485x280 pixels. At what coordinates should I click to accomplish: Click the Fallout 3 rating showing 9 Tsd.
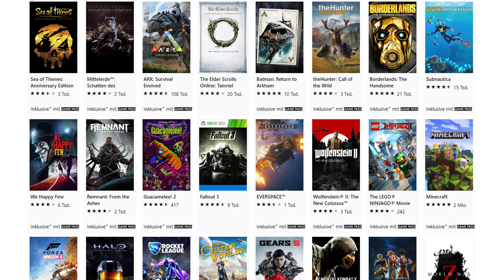coord(220,205)
